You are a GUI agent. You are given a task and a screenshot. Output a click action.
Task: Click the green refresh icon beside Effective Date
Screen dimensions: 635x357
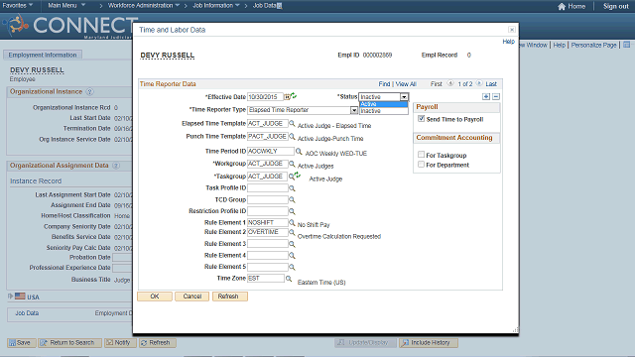pos(294,96)
